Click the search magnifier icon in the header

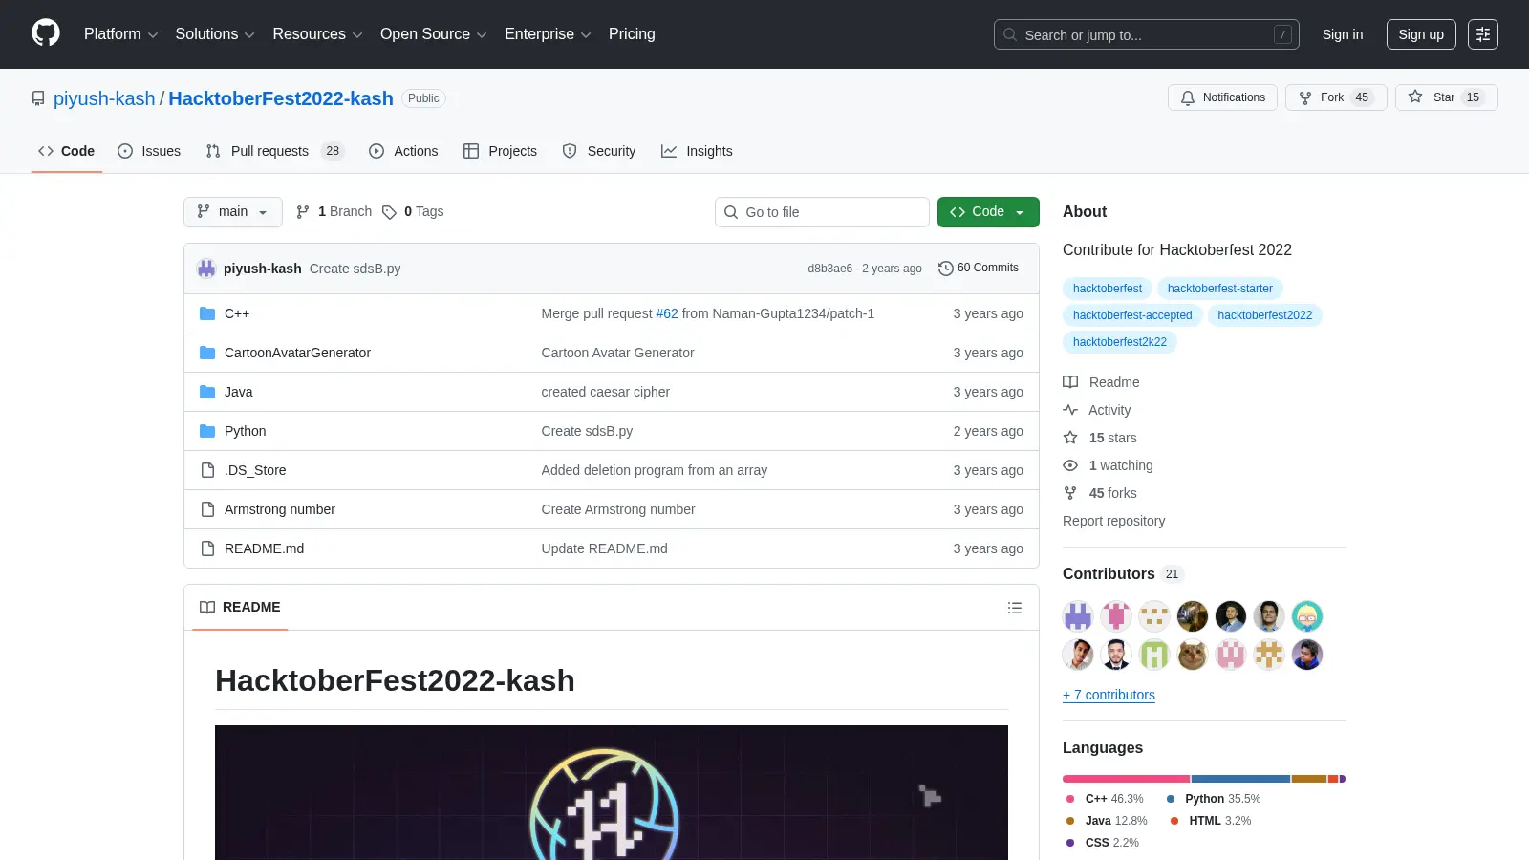1010,34
